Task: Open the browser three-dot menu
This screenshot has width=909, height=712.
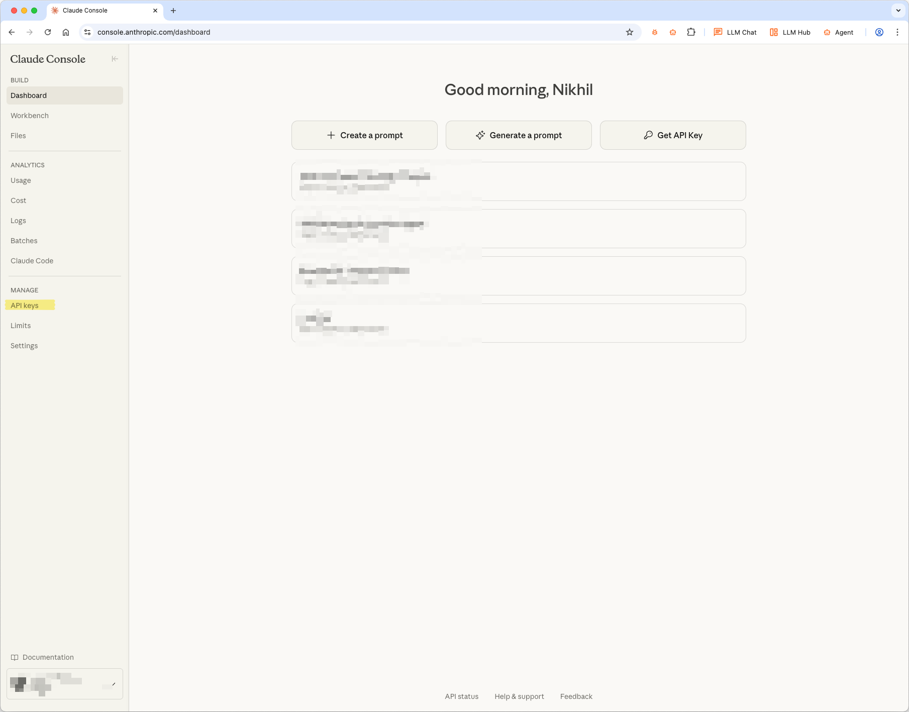Action: tap(898, 32)
